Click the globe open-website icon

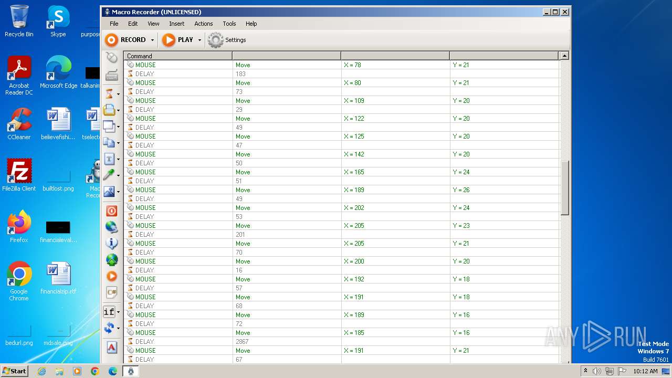(x=111, y=227)
